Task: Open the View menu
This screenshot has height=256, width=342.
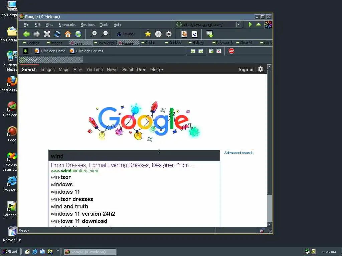Action: click(x=49, y=25)
